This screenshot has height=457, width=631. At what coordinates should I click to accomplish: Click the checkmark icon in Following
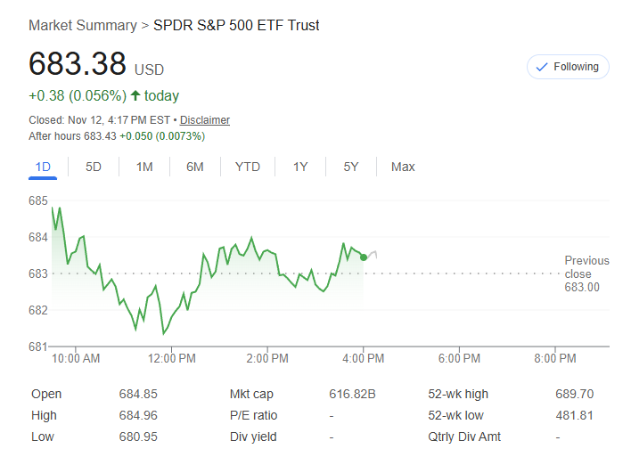(541, 67)
